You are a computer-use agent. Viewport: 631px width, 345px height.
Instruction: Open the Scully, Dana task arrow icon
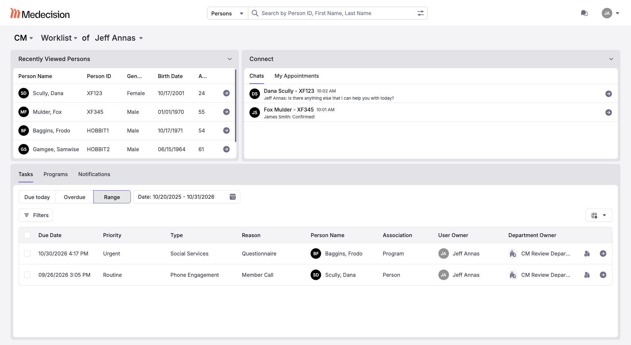[x=603, y=275]
